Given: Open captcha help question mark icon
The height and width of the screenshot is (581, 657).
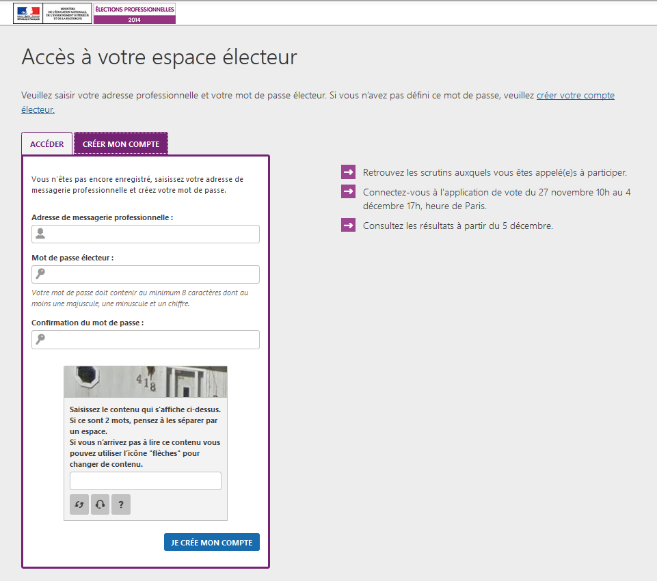Looking at the screenshot, I should [120, 504].
